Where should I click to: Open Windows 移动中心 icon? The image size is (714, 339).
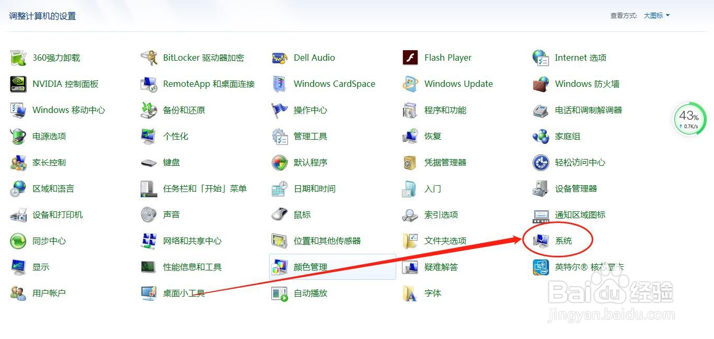pos(18,110)
